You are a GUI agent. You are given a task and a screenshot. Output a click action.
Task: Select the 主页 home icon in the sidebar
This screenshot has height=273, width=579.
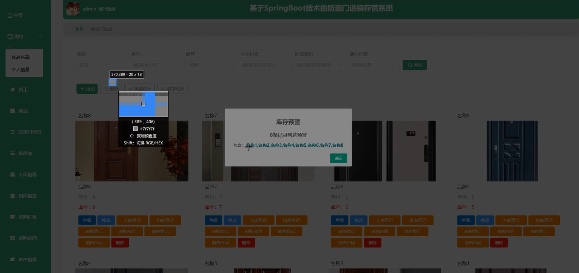tap(10, 15)
